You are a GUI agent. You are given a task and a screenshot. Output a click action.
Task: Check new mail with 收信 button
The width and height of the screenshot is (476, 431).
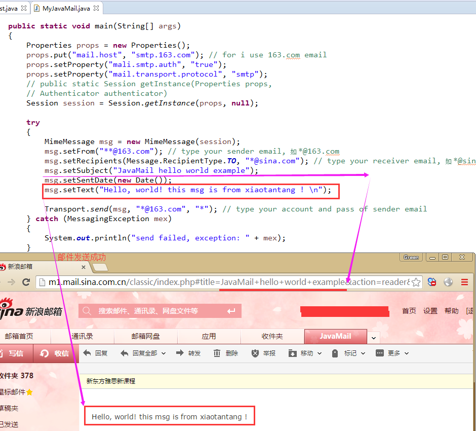tap(55, 353)
